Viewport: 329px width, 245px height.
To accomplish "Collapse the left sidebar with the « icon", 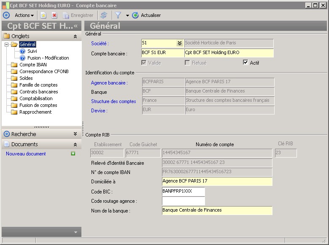I will pos(76,26).
